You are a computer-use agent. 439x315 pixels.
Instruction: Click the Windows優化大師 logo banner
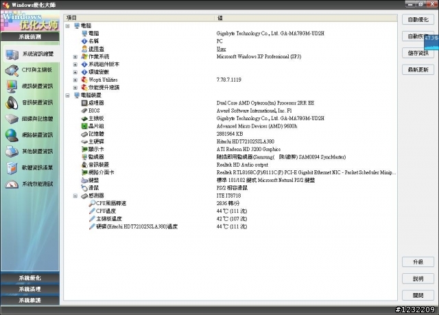30,21
